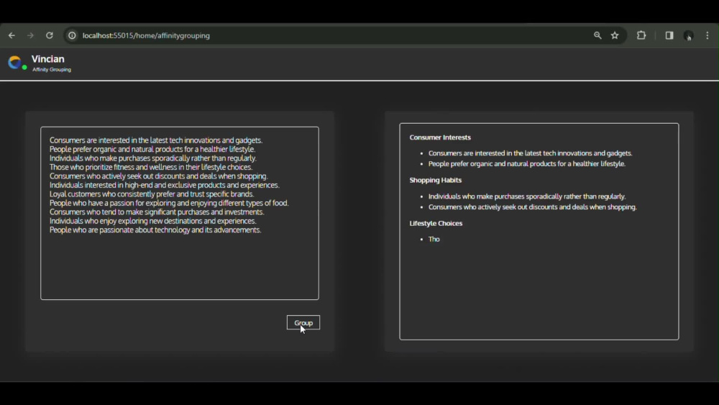Click input line about discounts and deals
This screenshot has height=405, width=719.
pos(159,176)
